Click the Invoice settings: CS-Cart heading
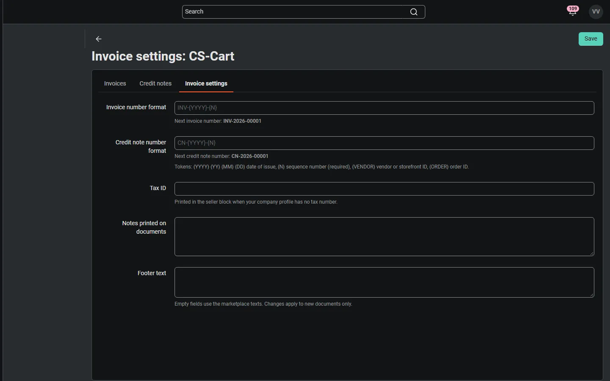This screenshot has width=610, height=381. pyautogui.click(x=163, y=56)
